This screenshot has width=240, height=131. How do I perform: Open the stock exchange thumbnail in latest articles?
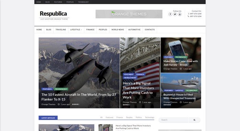(x=106, y=128)
